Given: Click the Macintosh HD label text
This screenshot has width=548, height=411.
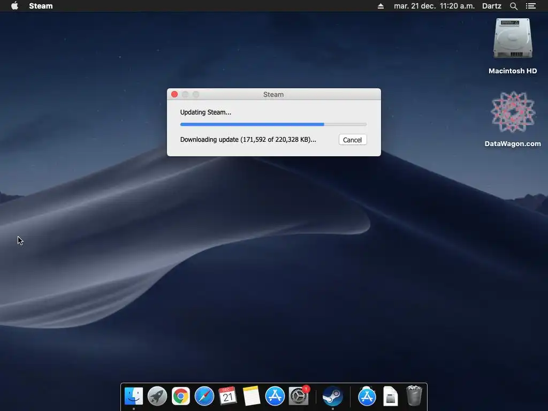Looking at the screenshot, I should point(513,71).
